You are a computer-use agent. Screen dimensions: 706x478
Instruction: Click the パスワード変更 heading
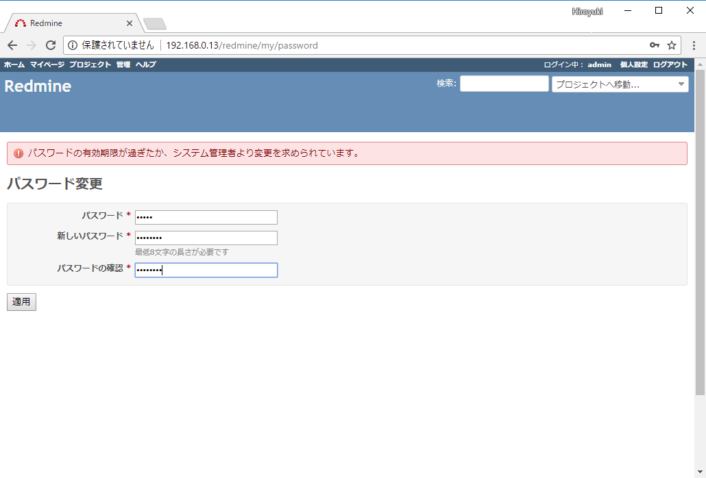tap(55, 184)
